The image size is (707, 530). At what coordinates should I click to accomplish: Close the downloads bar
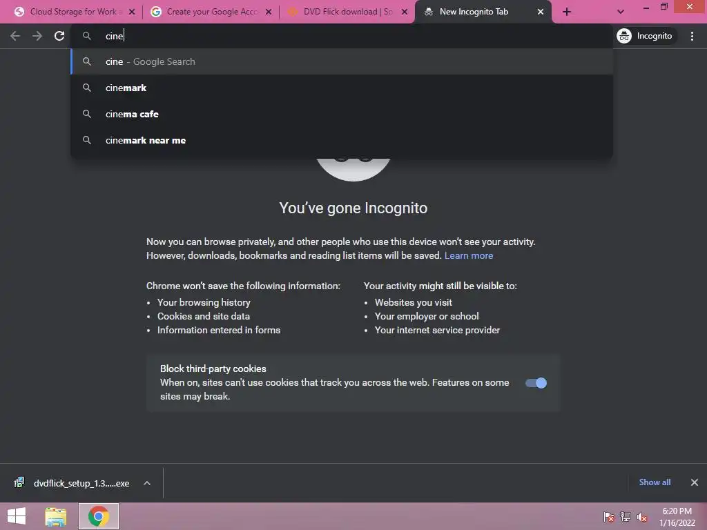click(x=695, y=482)
